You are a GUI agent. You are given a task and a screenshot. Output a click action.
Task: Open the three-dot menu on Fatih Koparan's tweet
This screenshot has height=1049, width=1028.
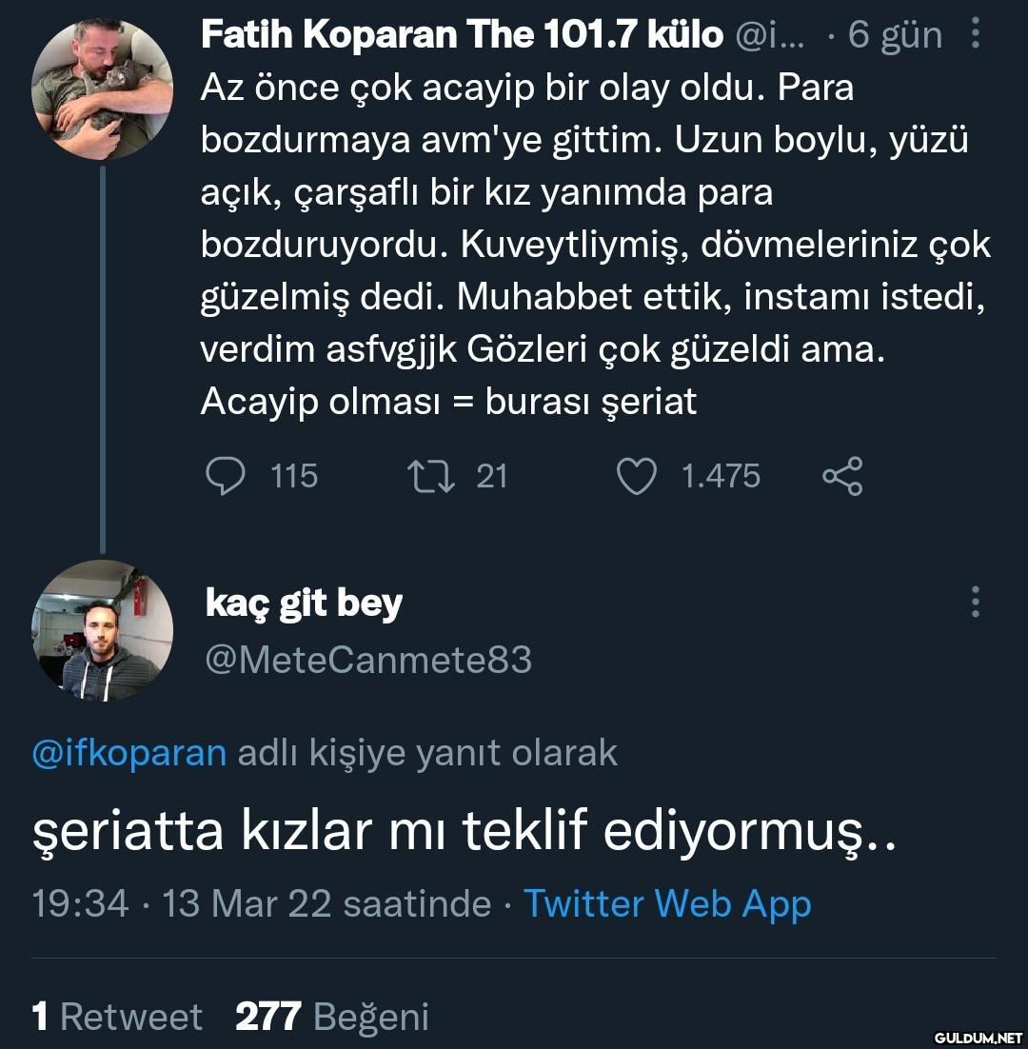point(976,35)
